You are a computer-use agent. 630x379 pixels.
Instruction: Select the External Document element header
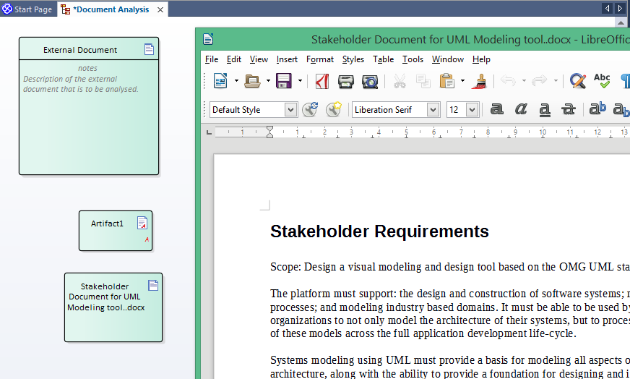click(x=80, y=50)
